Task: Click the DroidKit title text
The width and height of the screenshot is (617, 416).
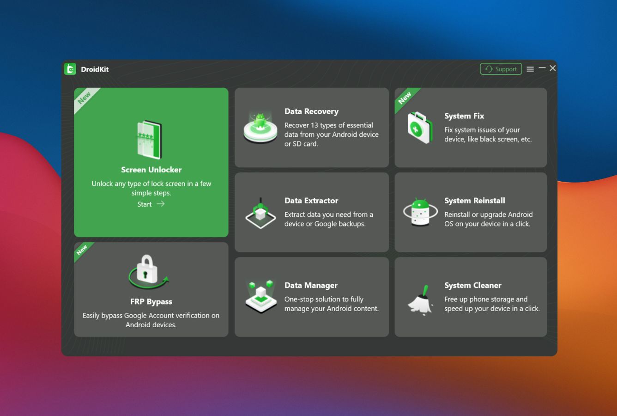Action: coord(95,69)
